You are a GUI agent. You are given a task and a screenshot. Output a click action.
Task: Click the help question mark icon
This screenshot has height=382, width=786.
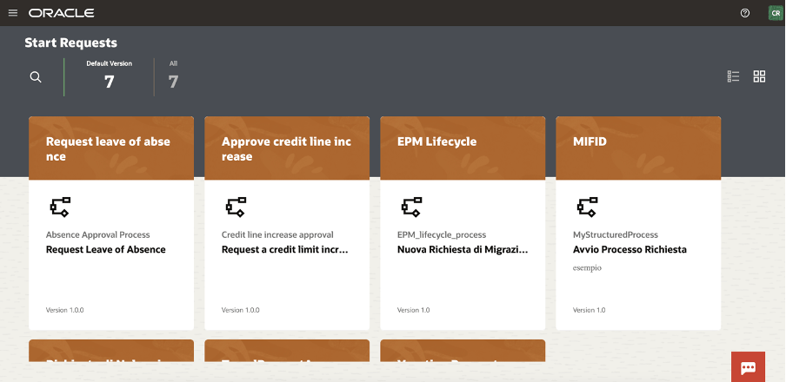point(744,13)
